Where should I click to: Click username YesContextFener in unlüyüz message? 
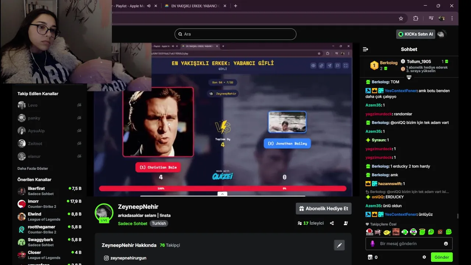click(401, 215)
